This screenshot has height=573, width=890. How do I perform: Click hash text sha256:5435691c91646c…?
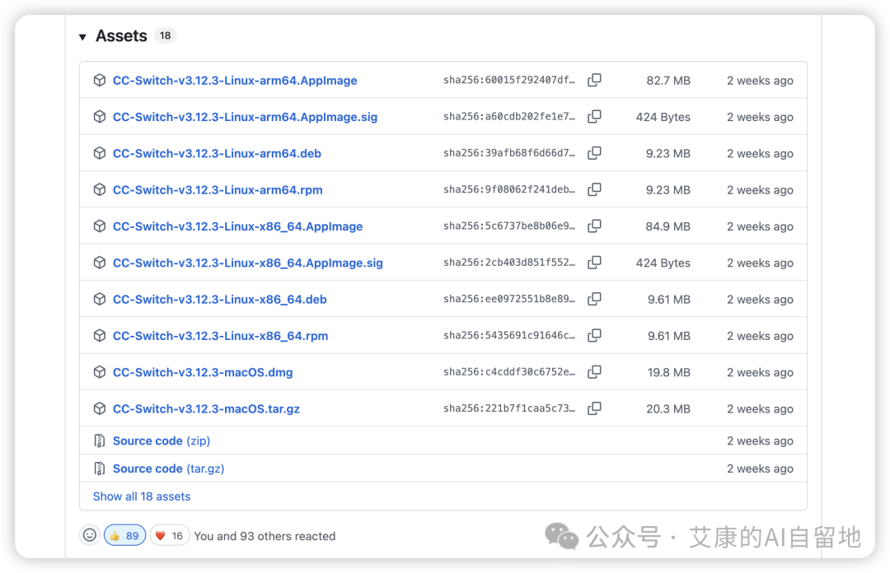pos(509,335)
